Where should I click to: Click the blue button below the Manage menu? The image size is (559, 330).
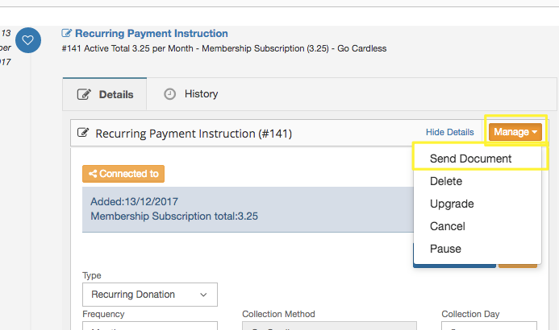(454, 262)
